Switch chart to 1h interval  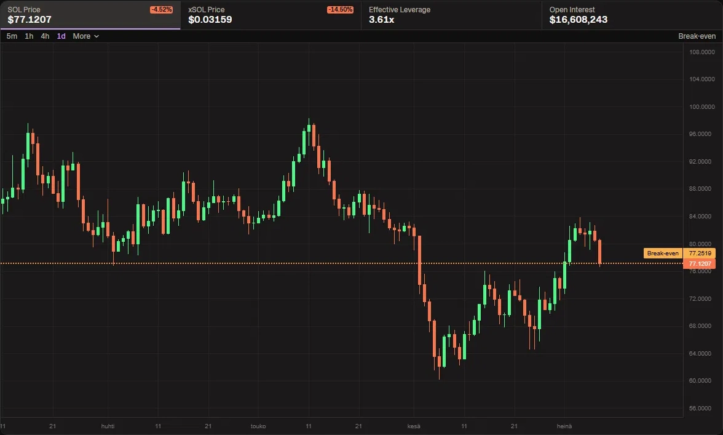click(29, 36)
